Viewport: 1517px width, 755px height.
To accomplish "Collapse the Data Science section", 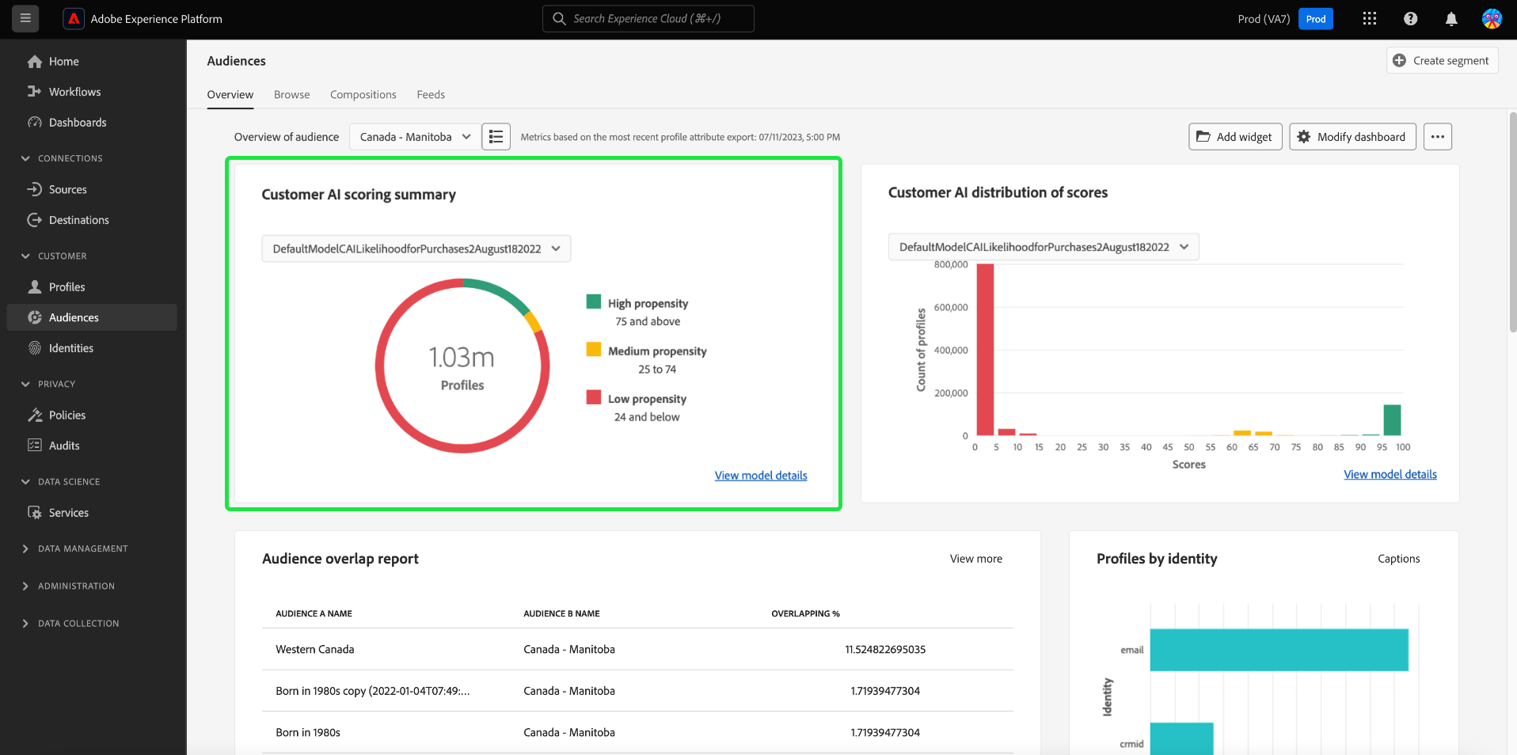I will [25, 482].
